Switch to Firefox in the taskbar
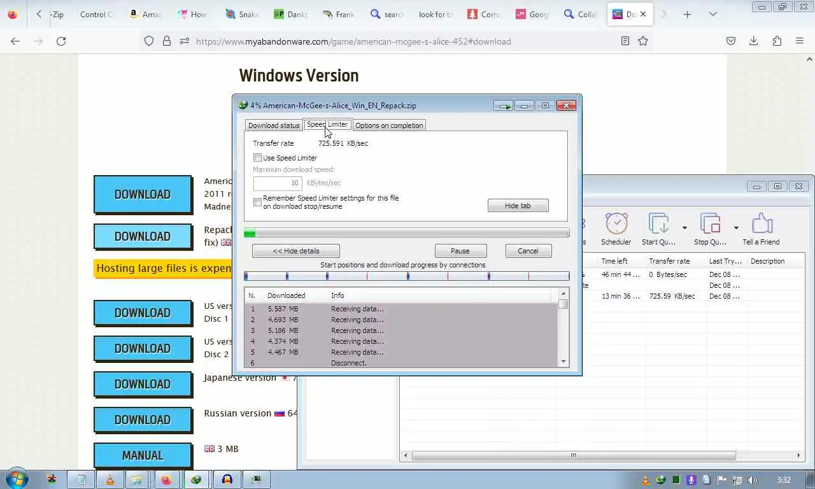The height and width of the screenshot is (489, 815). (x=167, y=479)
